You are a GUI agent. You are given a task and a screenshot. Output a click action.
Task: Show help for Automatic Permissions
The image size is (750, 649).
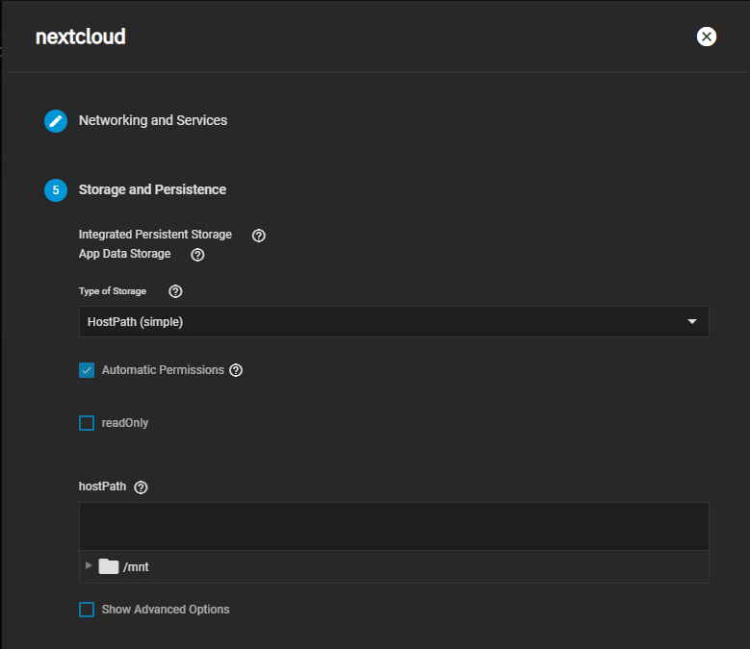tap(236, 370)
